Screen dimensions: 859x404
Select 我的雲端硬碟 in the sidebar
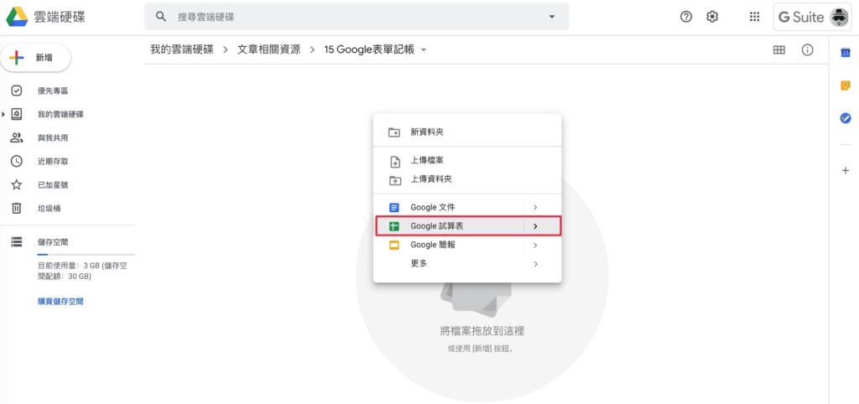click(x=60, y=115)
